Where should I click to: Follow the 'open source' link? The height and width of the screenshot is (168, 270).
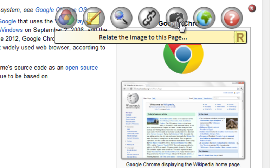click(x=82, y=68)
